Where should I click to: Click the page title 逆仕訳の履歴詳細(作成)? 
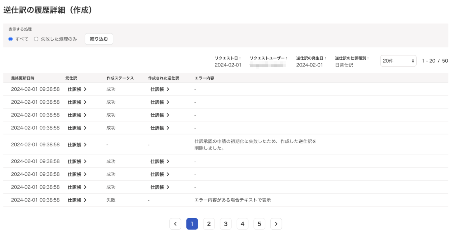[x=48, y=10]
